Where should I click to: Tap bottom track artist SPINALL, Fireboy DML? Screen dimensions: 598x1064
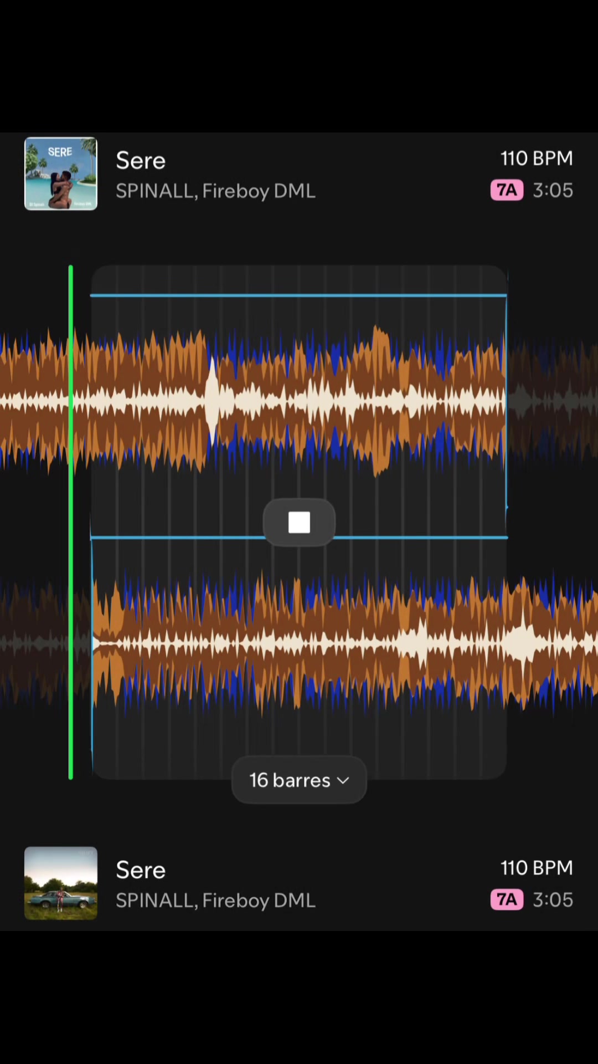[215, 901]
